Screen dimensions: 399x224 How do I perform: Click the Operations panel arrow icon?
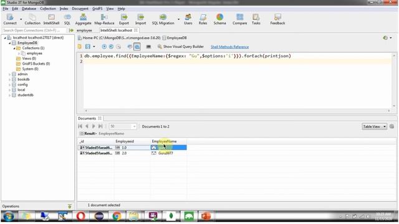[69, 206]
